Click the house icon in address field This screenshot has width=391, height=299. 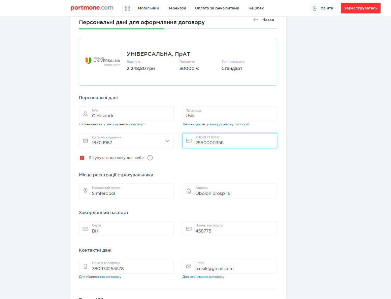[x=189, y=191]
